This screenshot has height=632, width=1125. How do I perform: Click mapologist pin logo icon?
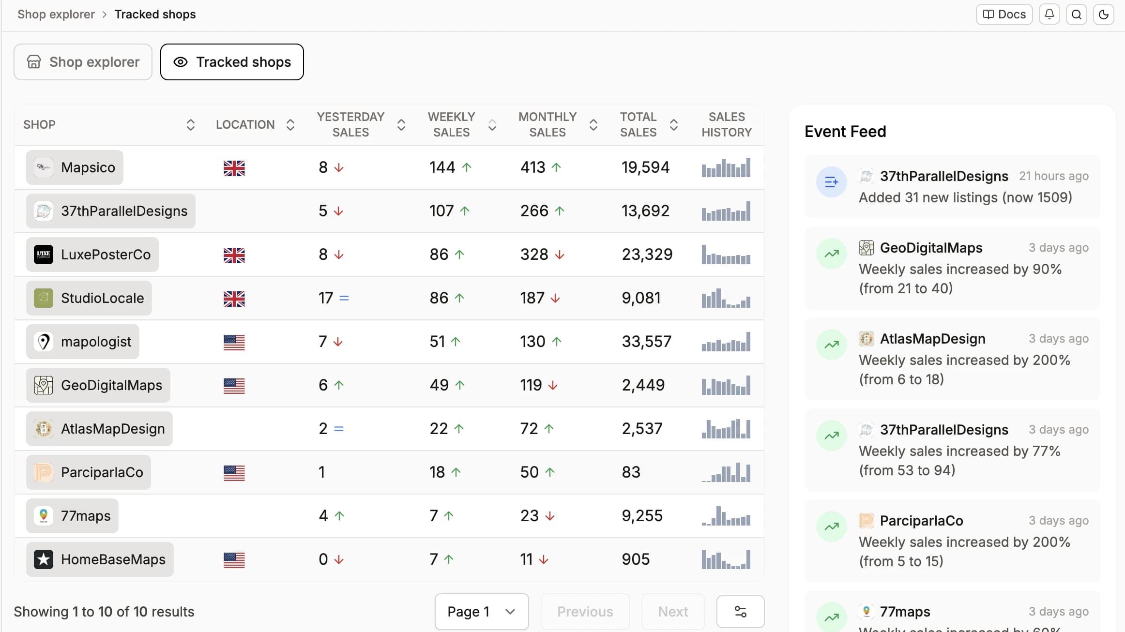(44, 342)
